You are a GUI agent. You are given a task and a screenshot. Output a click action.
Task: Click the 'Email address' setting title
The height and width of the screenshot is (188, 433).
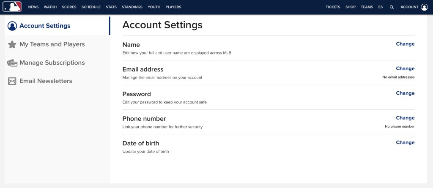(143, 69)
